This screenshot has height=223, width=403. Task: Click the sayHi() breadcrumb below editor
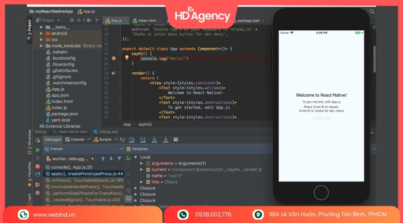click(145, 124)
